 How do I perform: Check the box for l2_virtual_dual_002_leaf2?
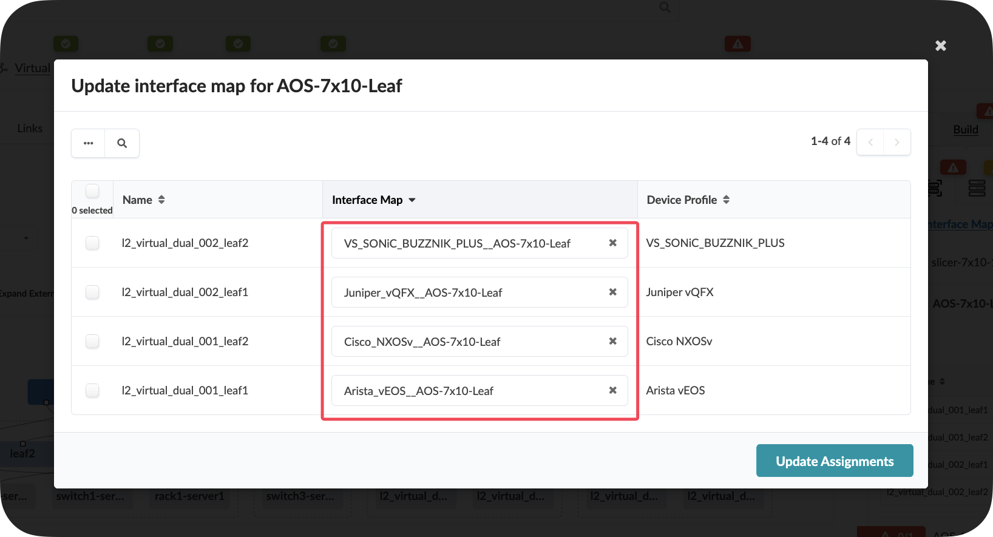pyautogui.click(x=92, y=243)
